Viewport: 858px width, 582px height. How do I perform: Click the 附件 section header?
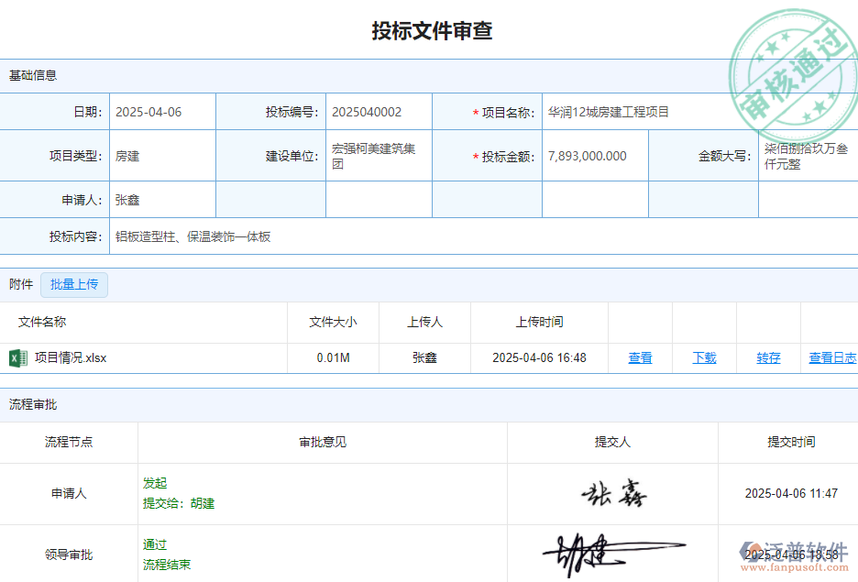coord(21,285)
